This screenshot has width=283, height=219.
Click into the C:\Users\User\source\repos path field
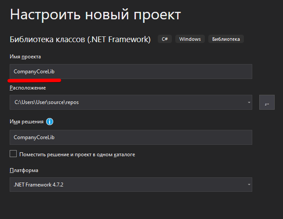pyautogui.click(x=127, y=103)
